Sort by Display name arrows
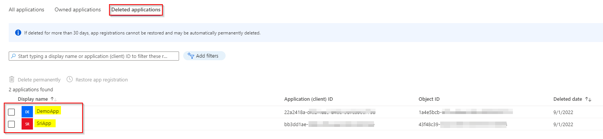603x139 pixels. 53,99
